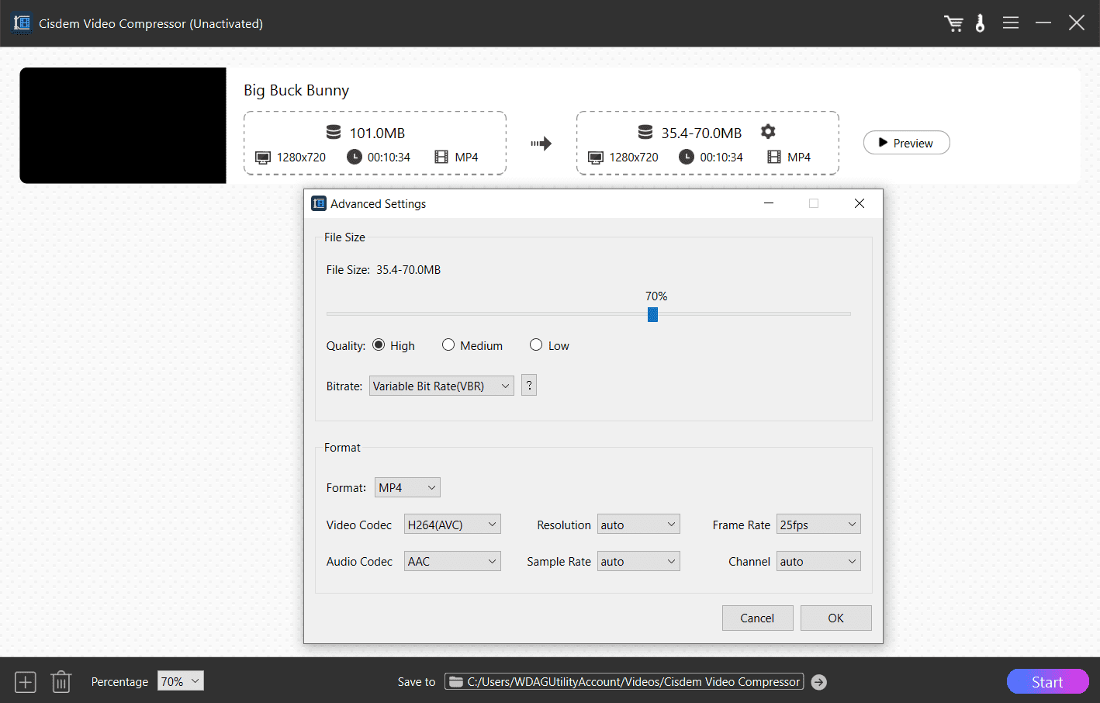Click the source size 101.0MB text
The image size is (1100, 703).
(377, 133)
